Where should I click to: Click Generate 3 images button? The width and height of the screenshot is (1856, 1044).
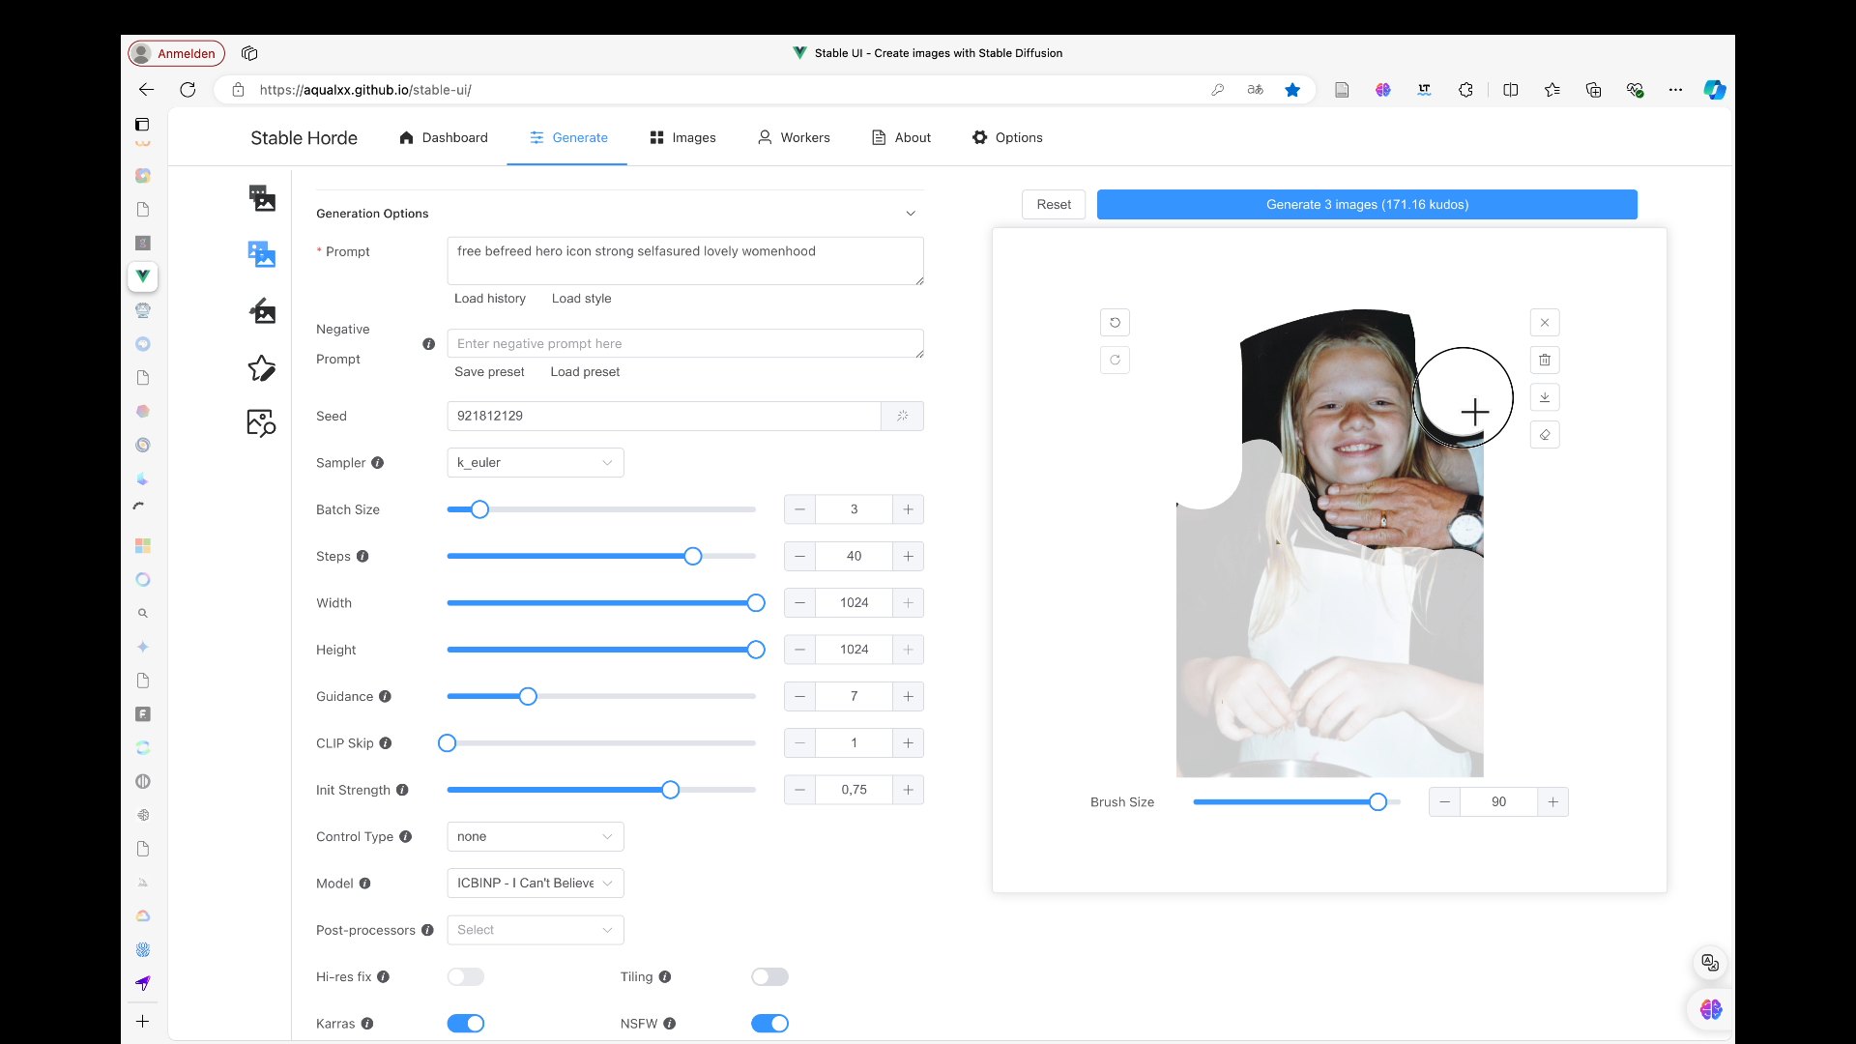click(1367, 205)
